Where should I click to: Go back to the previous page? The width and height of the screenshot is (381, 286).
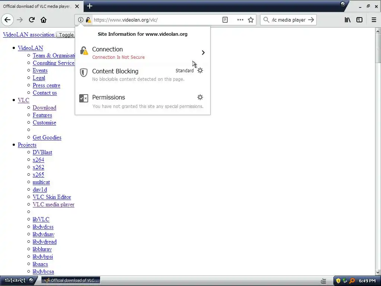click(7, 20)
